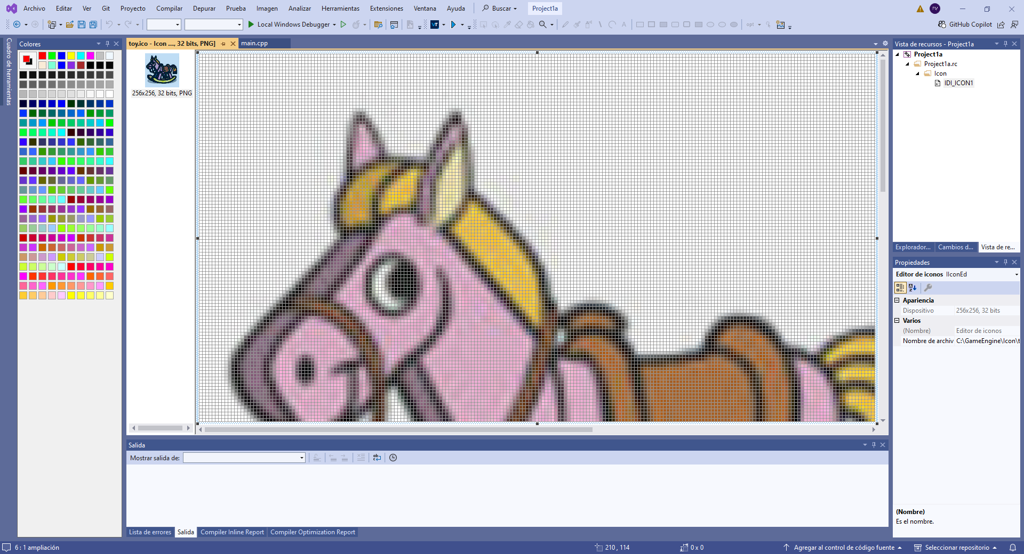The image size is (1024, 554).
Task: Collapse the Icon folder tree node
Action: pos(917,74)
